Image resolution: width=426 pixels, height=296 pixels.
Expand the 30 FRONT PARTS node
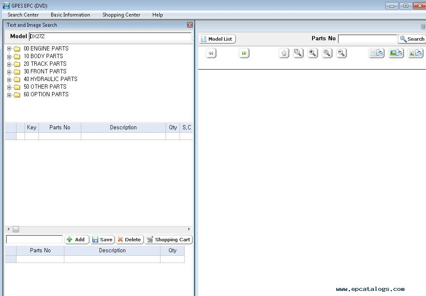click(x=9, y=72)
